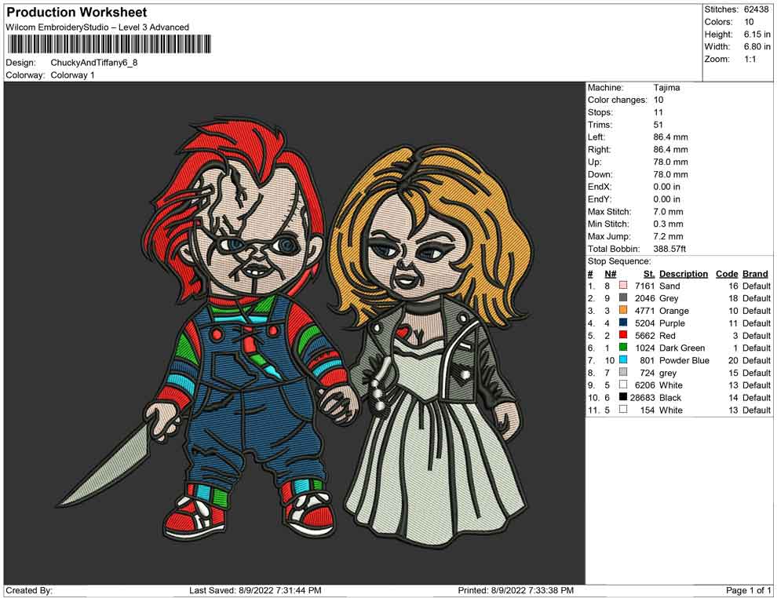Click the Purple thread swatch
Image resolution: width=777 pixels, height=598 pixels.
click(x=623, y=323)
